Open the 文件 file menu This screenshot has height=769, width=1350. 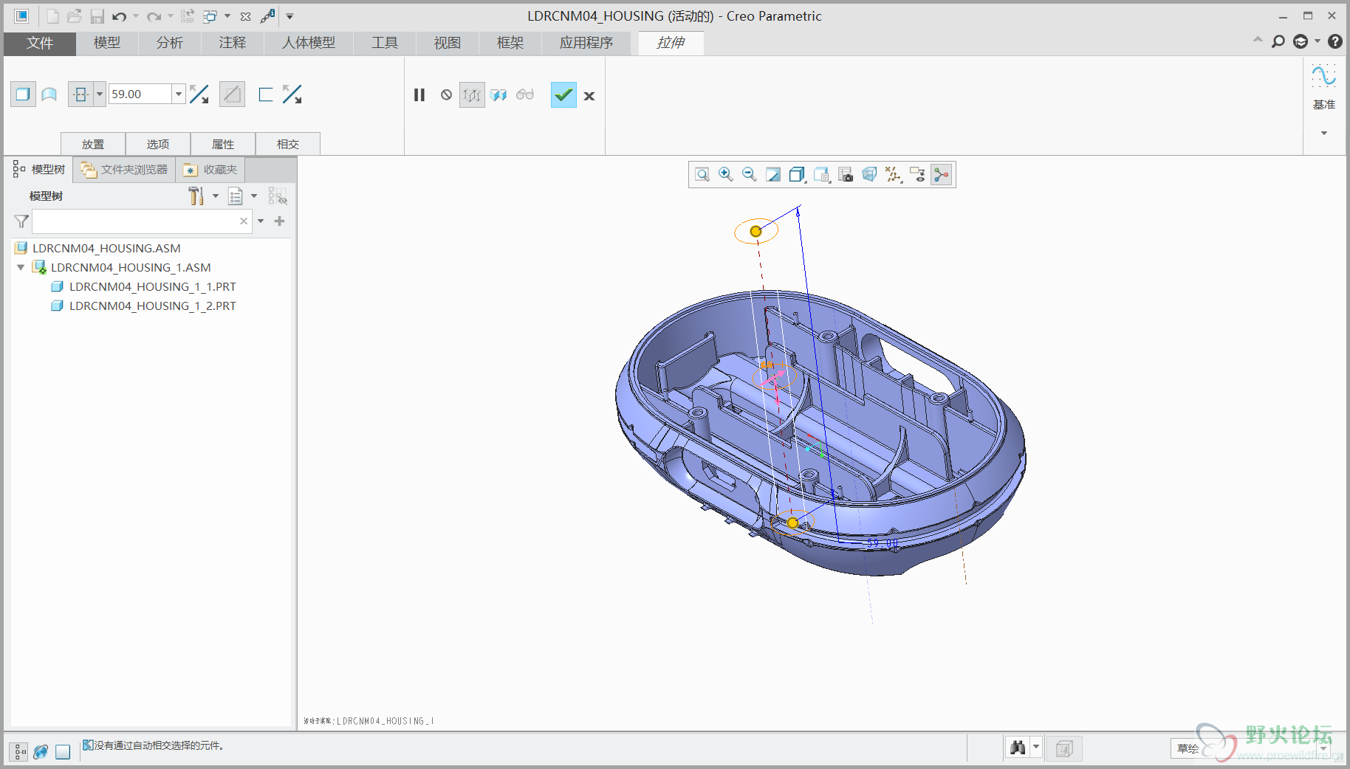point(40,43)
